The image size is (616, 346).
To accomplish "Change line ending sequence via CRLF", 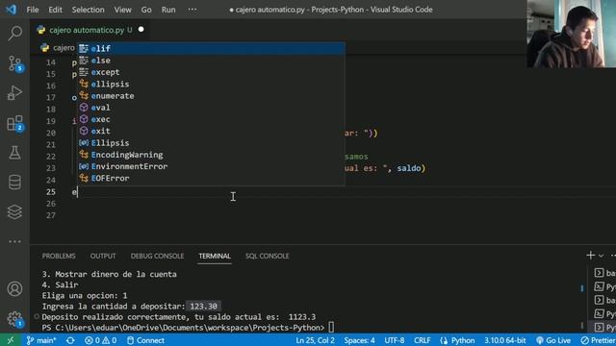I will pos(423,340).
